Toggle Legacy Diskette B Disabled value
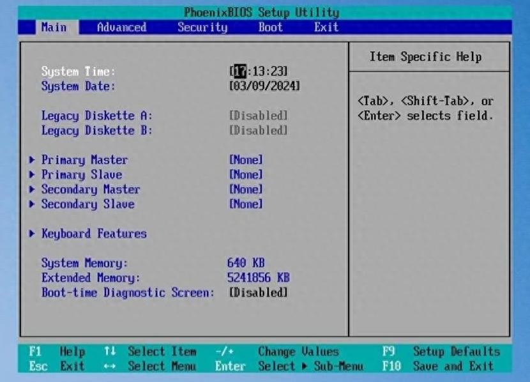 coord(258,130)
